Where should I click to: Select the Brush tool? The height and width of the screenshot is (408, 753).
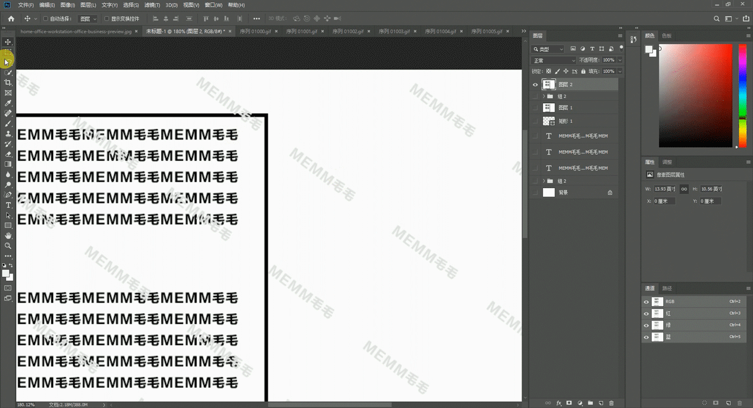(8, 123)
